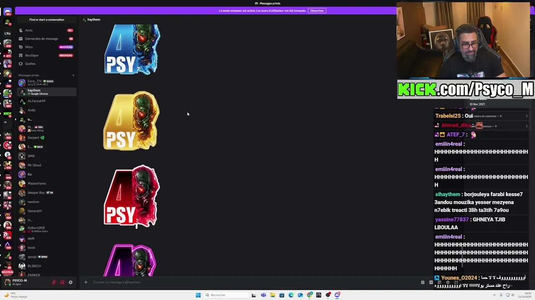Open Microsoft Edge from taskbar
535x300 pixels.
pos(291,295)
